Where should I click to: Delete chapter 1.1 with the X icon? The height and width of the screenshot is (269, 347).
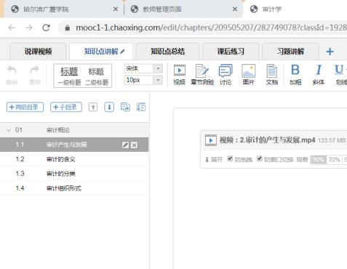[134, 145]
